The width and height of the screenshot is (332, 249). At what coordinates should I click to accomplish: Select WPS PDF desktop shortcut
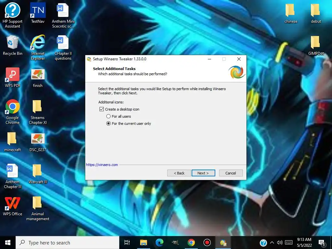13,77
